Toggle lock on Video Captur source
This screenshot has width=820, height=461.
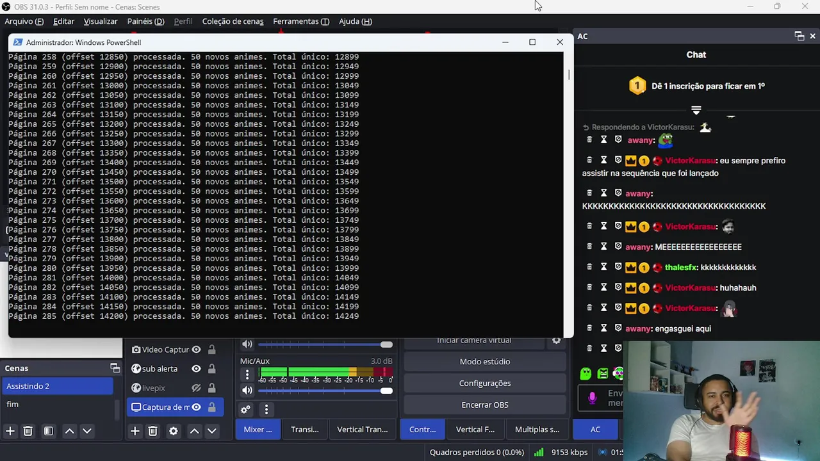click(x=211, y=350)
